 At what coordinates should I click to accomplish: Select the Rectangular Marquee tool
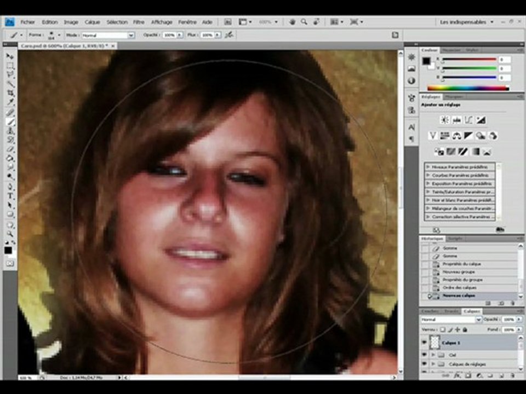point(10,65)
